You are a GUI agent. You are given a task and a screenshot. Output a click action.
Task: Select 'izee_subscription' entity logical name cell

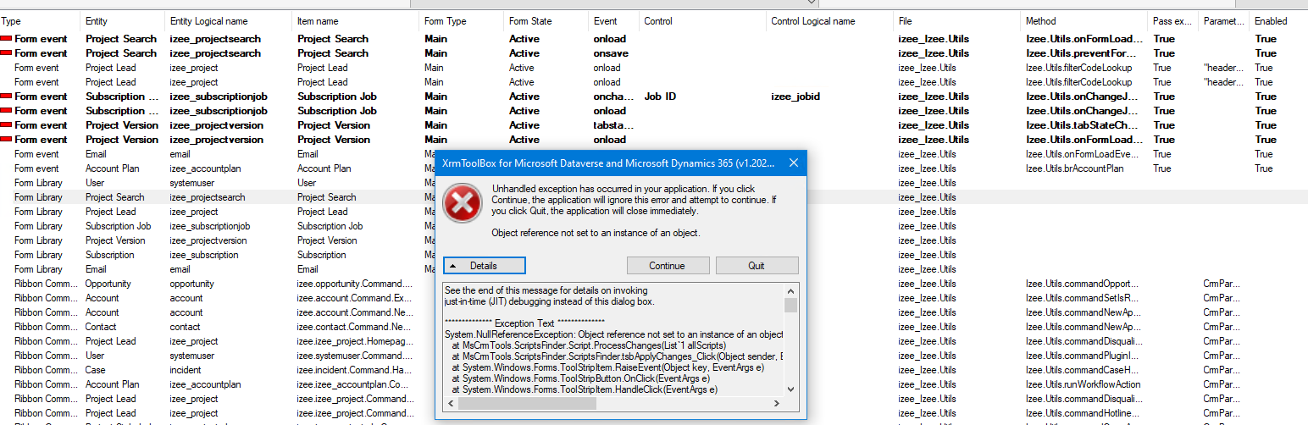pos(204,255)
